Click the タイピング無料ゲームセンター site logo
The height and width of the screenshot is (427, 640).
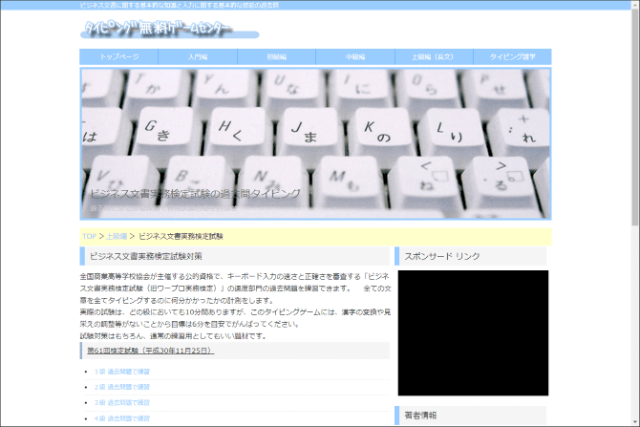[159, 30]
